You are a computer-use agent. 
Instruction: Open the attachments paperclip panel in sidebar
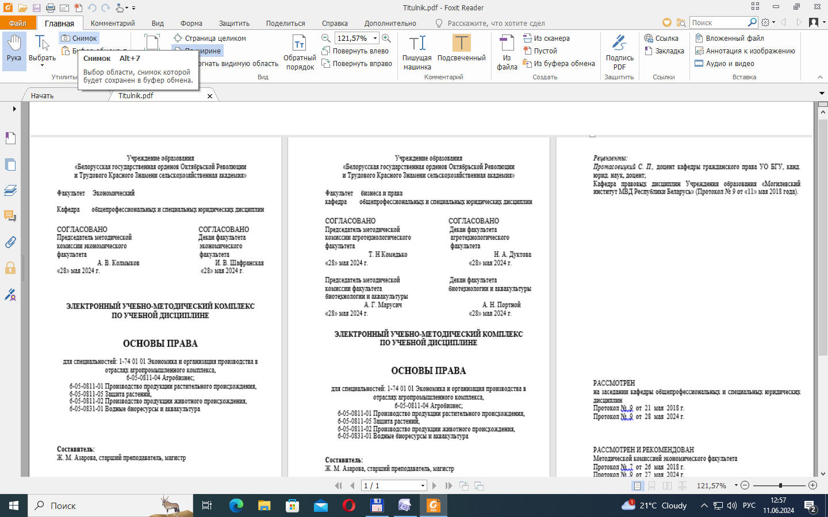(x=10, y=242)
